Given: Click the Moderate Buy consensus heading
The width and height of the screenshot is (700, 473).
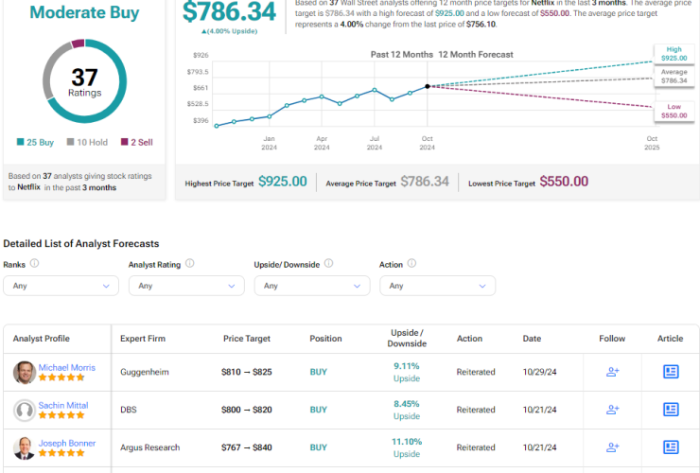Looking at the screenshot, I should [x=84, y=12].
